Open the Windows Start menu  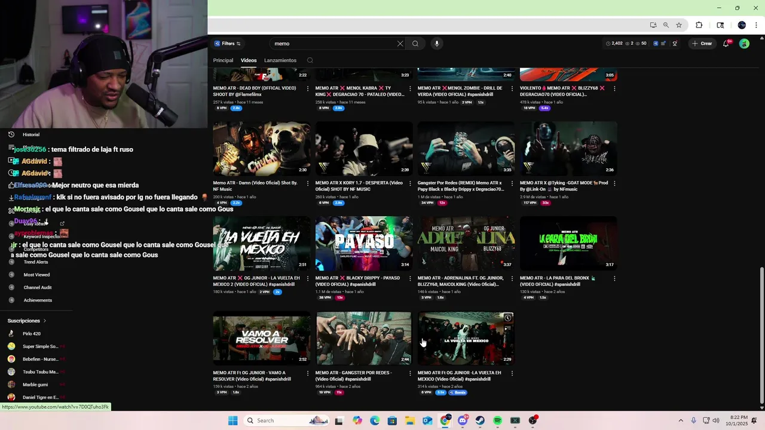tap(232, 420)
